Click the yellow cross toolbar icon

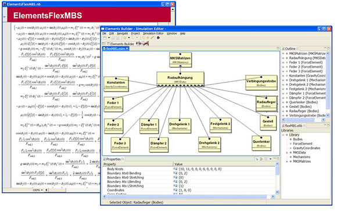tap(148, 38)
